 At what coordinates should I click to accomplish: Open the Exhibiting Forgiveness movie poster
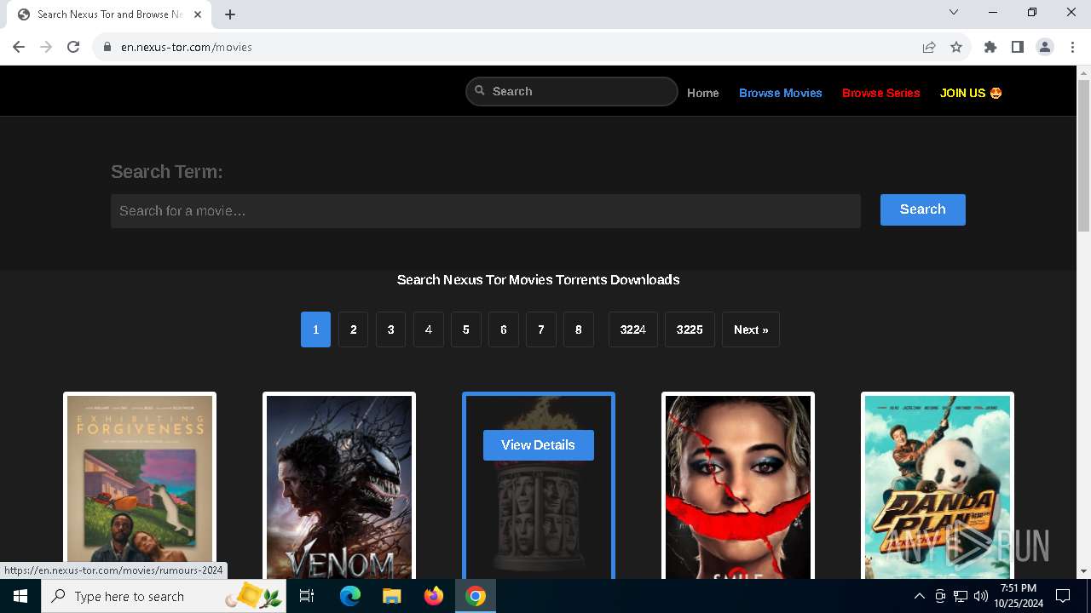[x=140, y=487]
